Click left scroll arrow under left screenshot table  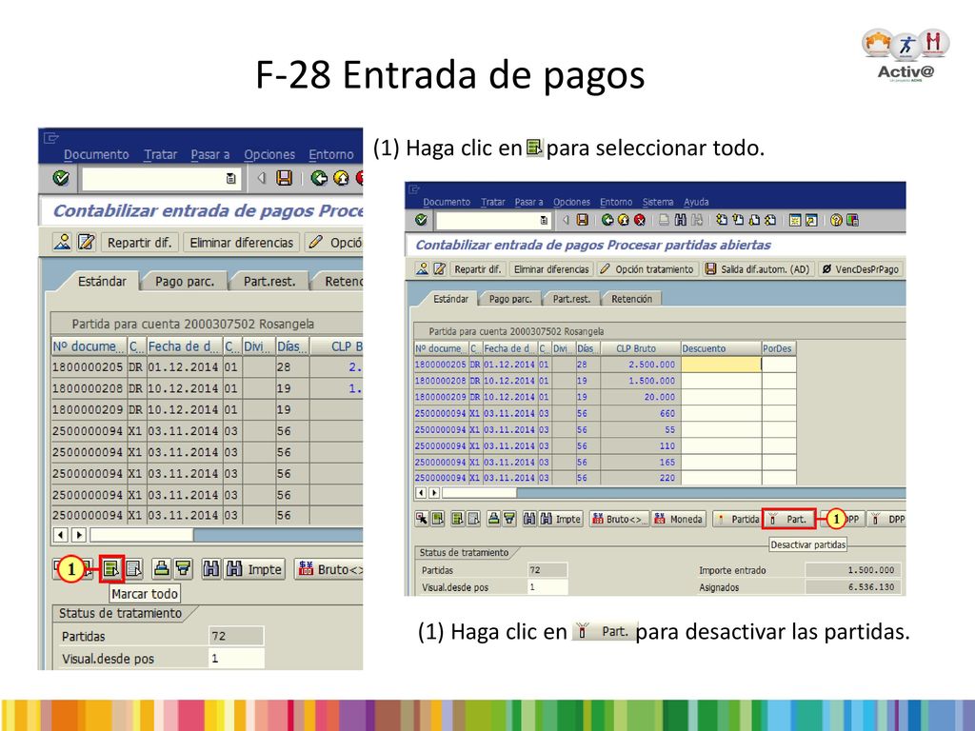click(60, 535)
